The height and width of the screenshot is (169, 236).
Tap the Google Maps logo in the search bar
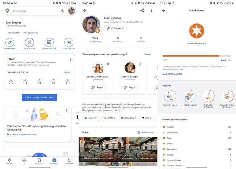[7, 11]
